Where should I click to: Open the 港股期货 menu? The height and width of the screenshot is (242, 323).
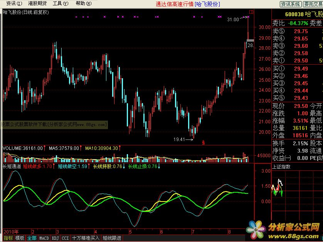tap(37, 3)
